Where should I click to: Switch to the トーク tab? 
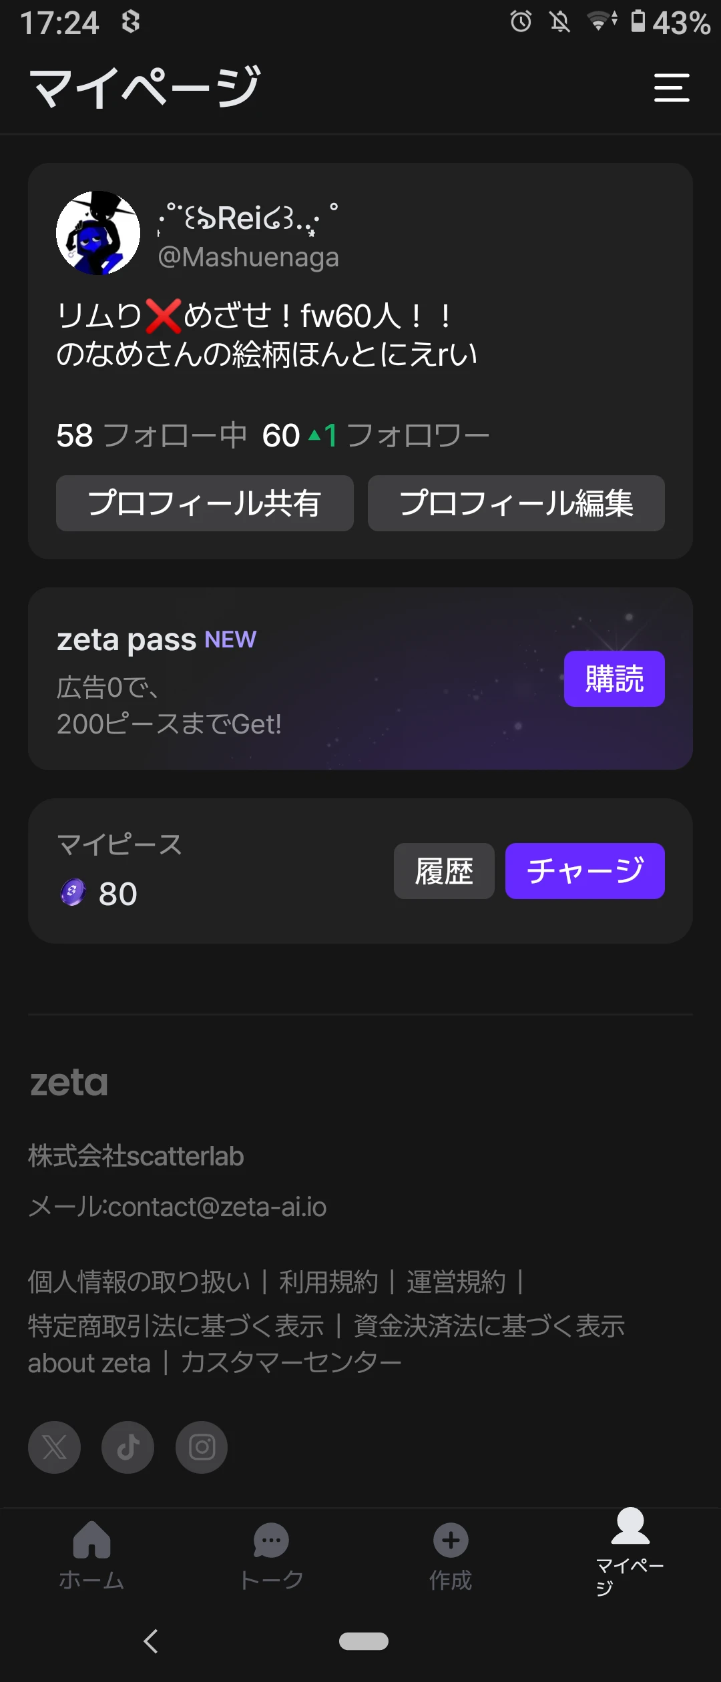pos(271,1556)
